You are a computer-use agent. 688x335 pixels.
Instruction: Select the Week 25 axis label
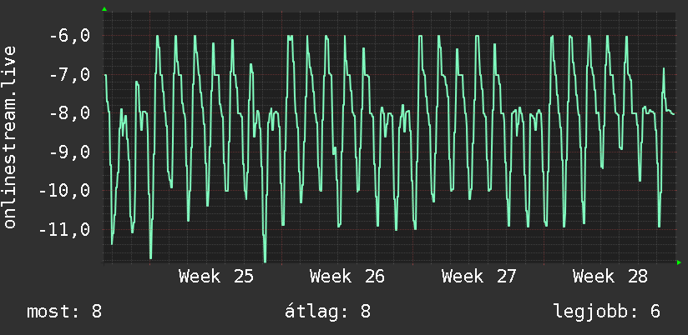pyautogui.click(x=216, y=277)
